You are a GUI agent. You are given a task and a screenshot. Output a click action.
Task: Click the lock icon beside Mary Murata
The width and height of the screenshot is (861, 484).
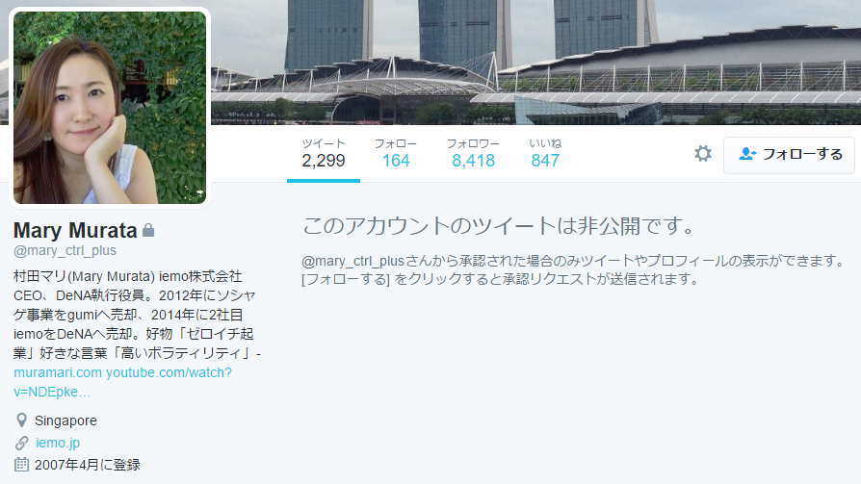tap(148, 231)
